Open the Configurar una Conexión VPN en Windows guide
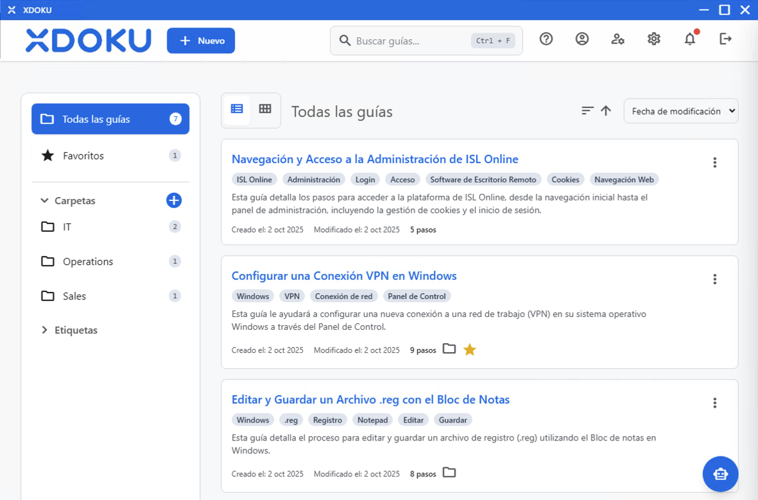Image resolution: width=758 pixels, height=500 pixels. coord(343,276)
